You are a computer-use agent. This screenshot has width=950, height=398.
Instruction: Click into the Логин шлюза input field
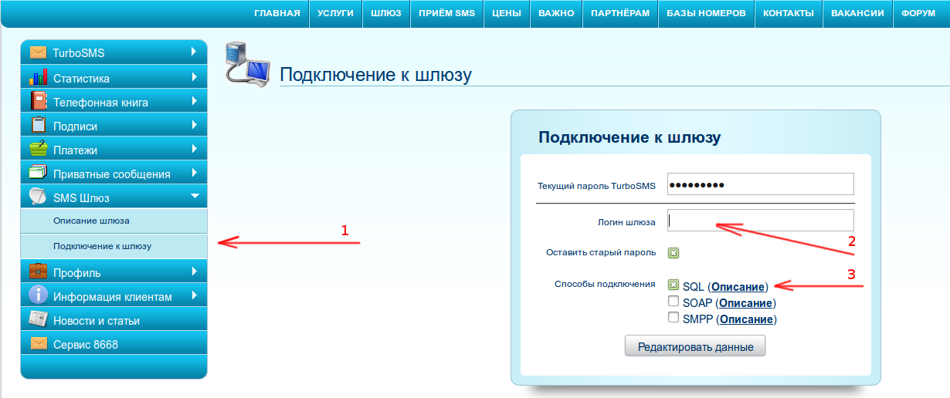click(760, 221)
